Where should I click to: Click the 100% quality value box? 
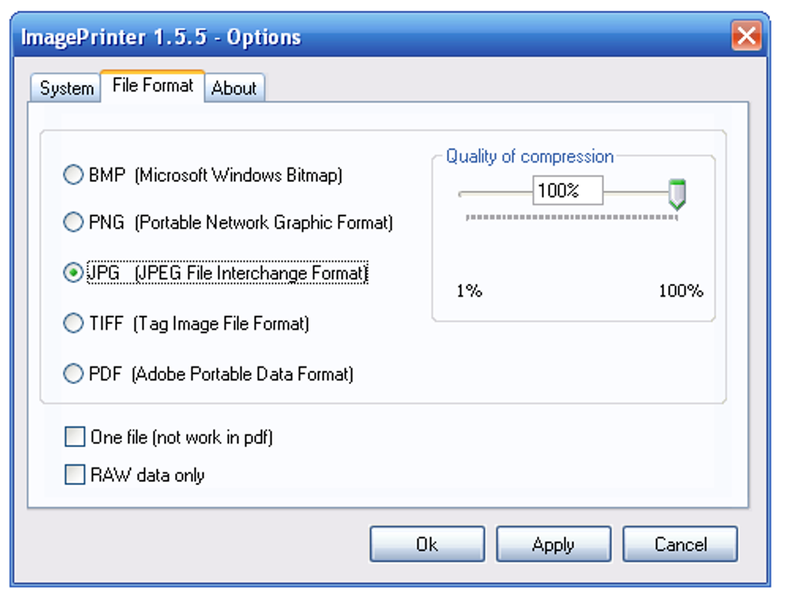coord(567,190)
